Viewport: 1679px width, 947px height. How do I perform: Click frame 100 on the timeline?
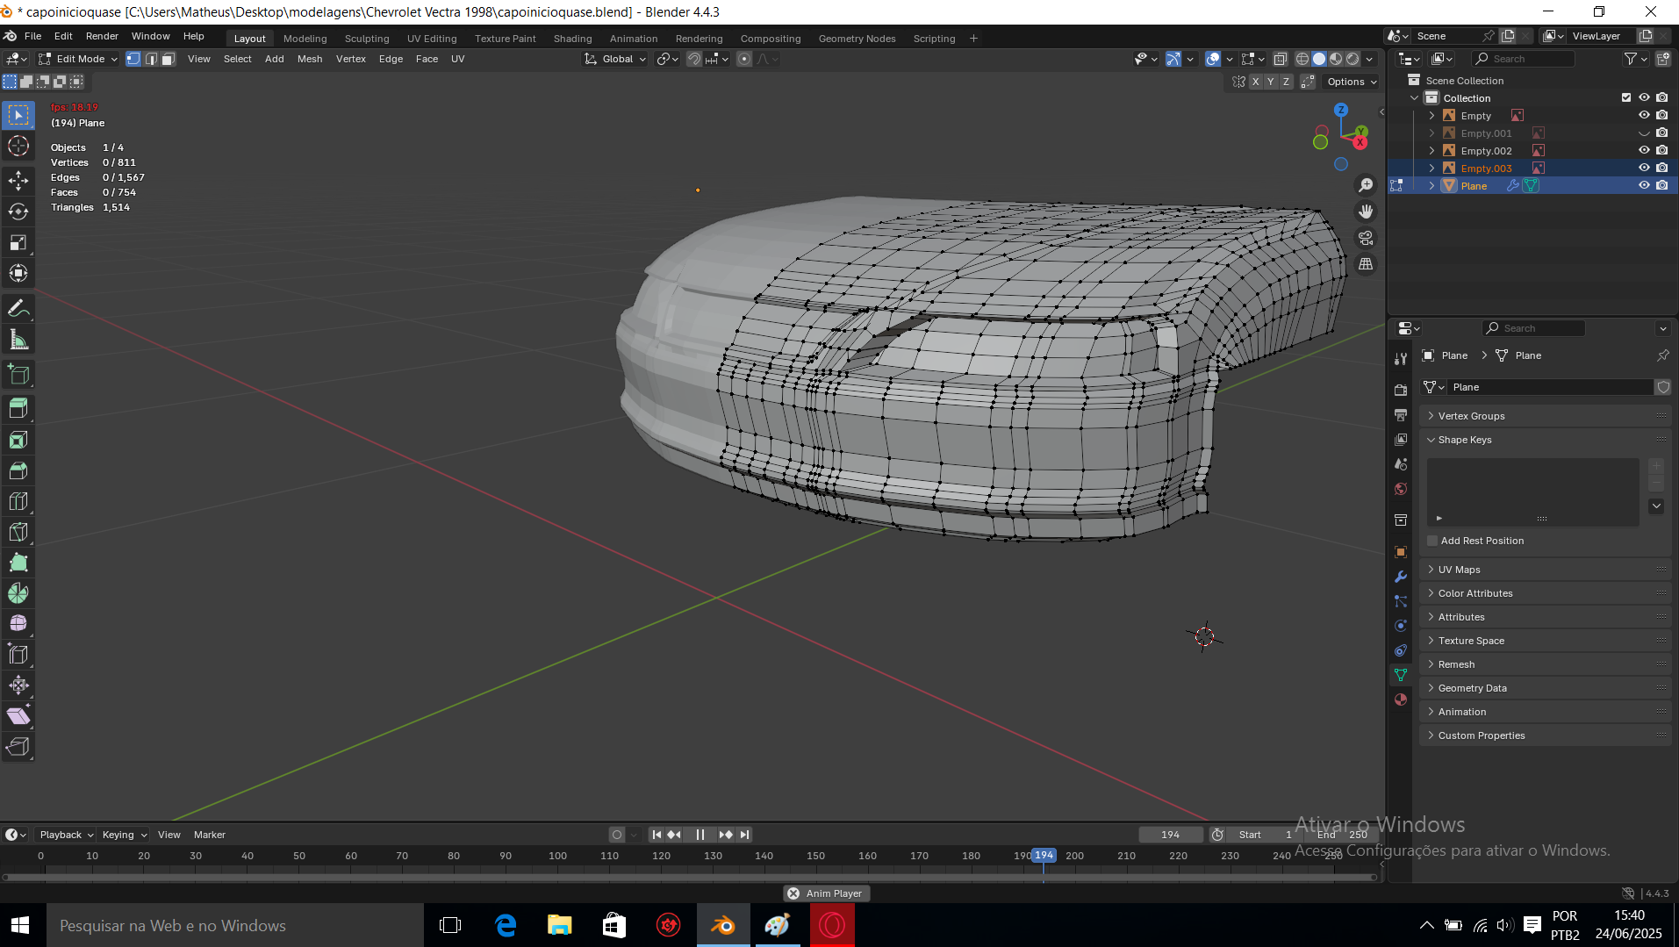click(557, 856)
